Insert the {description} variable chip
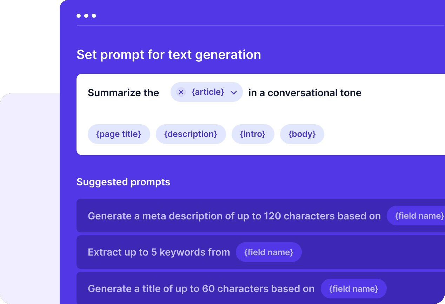Viewport: 445px width, 304px height. (x=191, y=134)
